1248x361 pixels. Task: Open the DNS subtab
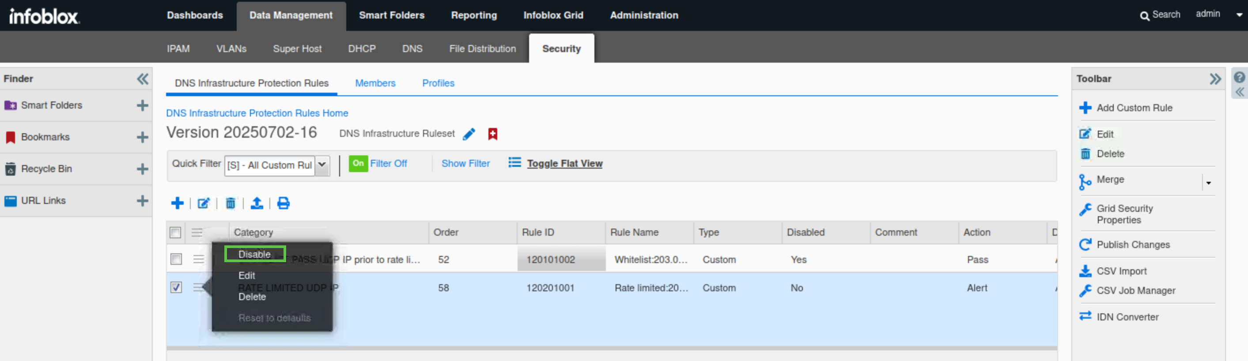pyautogui.click(x=412, y=49)
